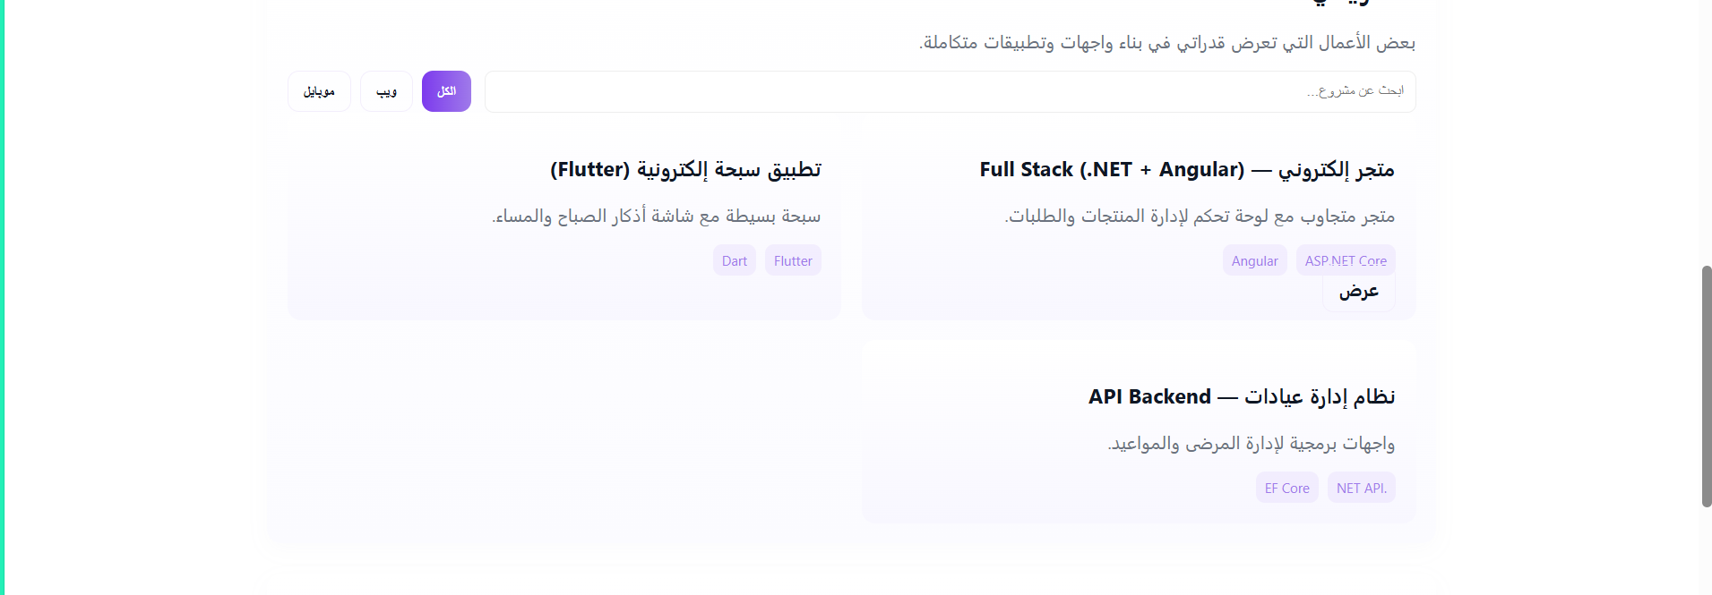
Task: Click the Angular tag
Action: coord(1254,260)
